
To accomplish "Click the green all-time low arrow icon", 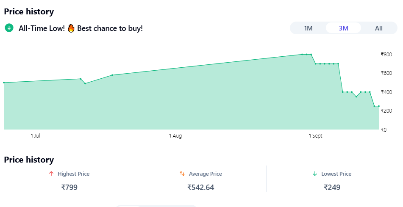I will [8, 28].
